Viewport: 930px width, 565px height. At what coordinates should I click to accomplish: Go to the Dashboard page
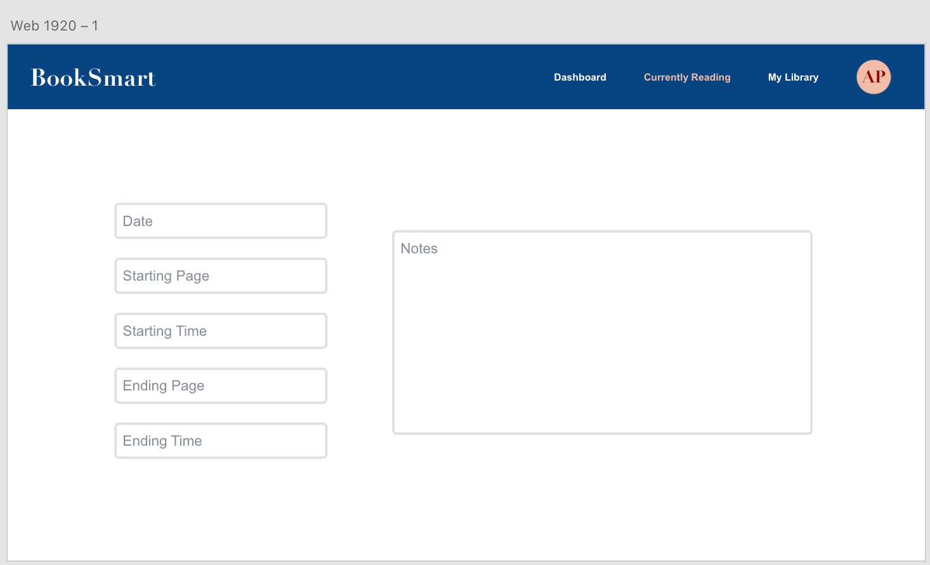click(580, 77)
